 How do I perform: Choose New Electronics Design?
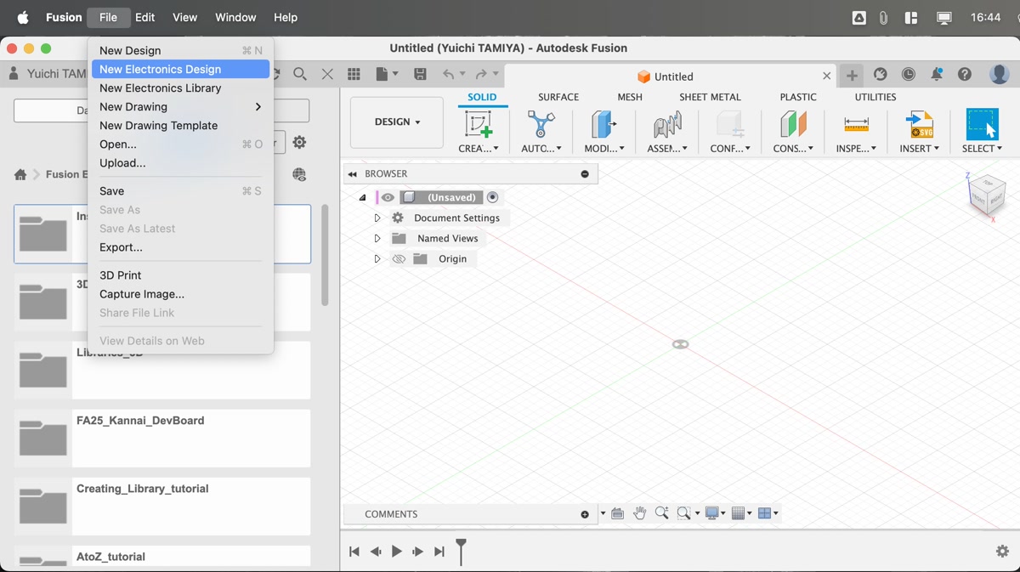(x=180, y=69)
